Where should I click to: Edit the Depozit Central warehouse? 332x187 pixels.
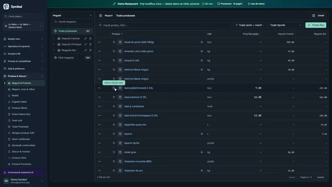(x=86, y=38)
